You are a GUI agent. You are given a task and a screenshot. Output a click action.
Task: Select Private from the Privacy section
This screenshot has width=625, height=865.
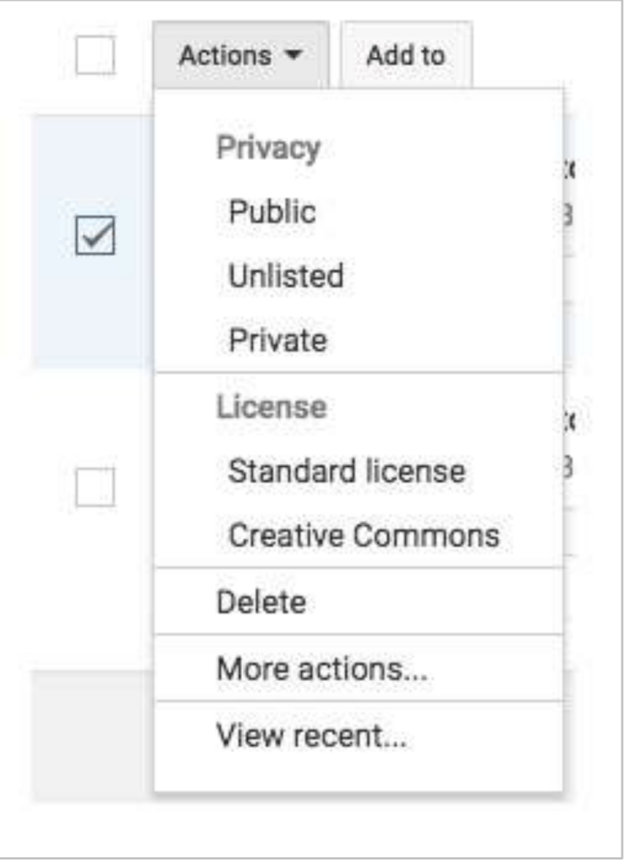(x=277, y=342)
